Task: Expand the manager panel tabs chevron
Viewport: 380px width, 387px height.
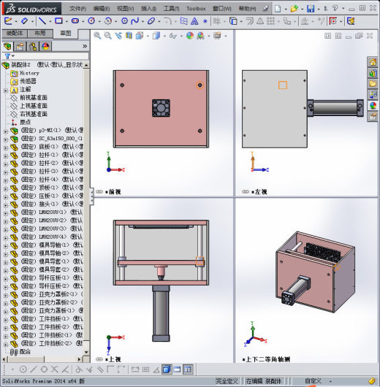Action: [x=85, y=47]
